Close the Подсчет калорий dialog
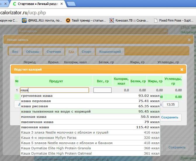The image size is (196, 161). coord(182,69)
